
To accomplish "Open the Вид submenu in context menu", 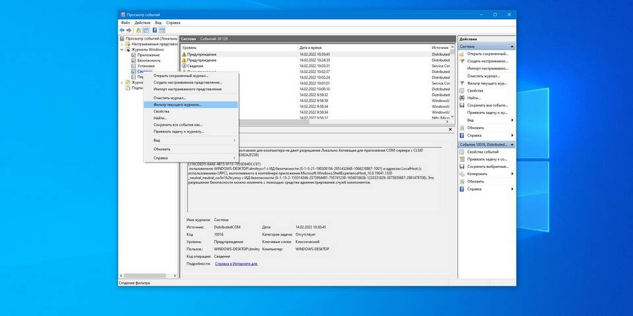I will (x=191, y=140).
